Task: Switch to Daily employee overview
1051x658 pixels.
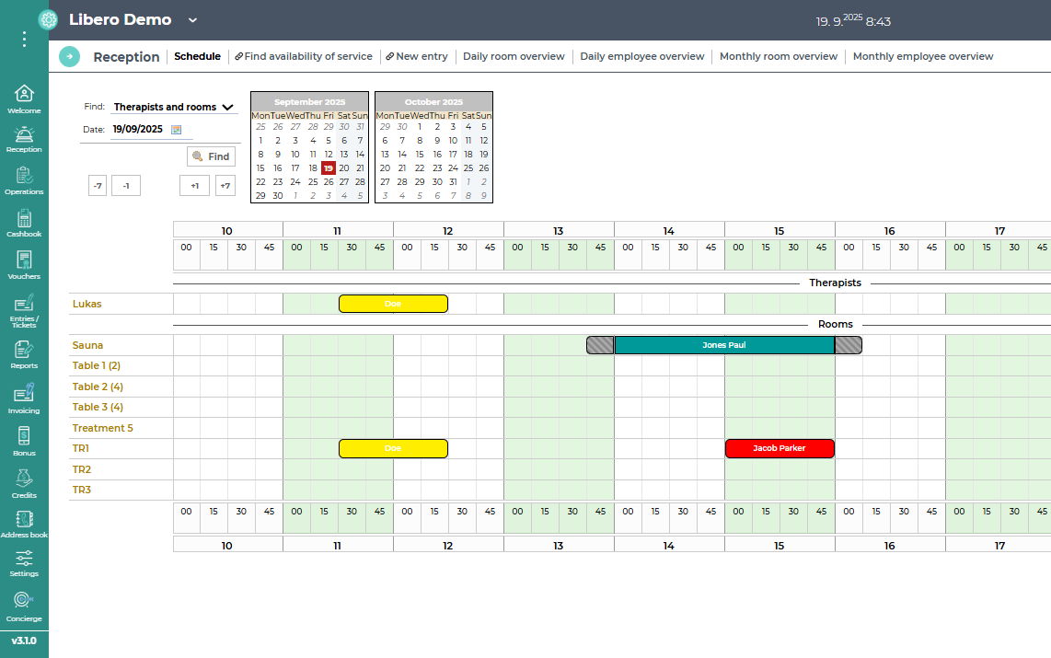Action: click(642, 56)
